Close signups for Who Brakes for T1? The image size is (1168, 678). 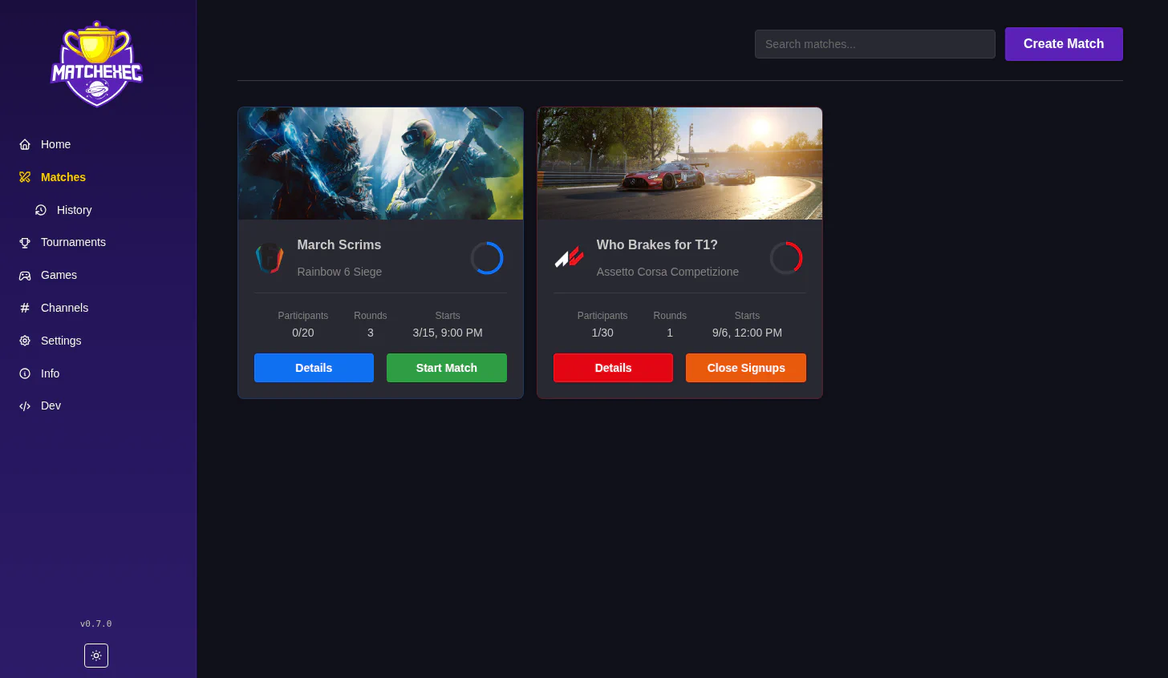(745, 368)
